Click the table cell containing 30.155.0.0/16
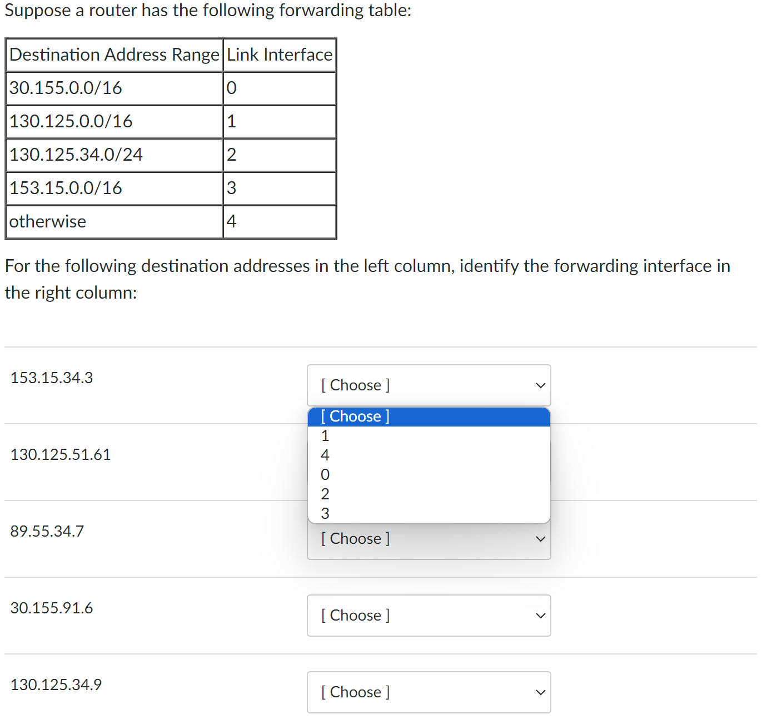 pos(66,88)
